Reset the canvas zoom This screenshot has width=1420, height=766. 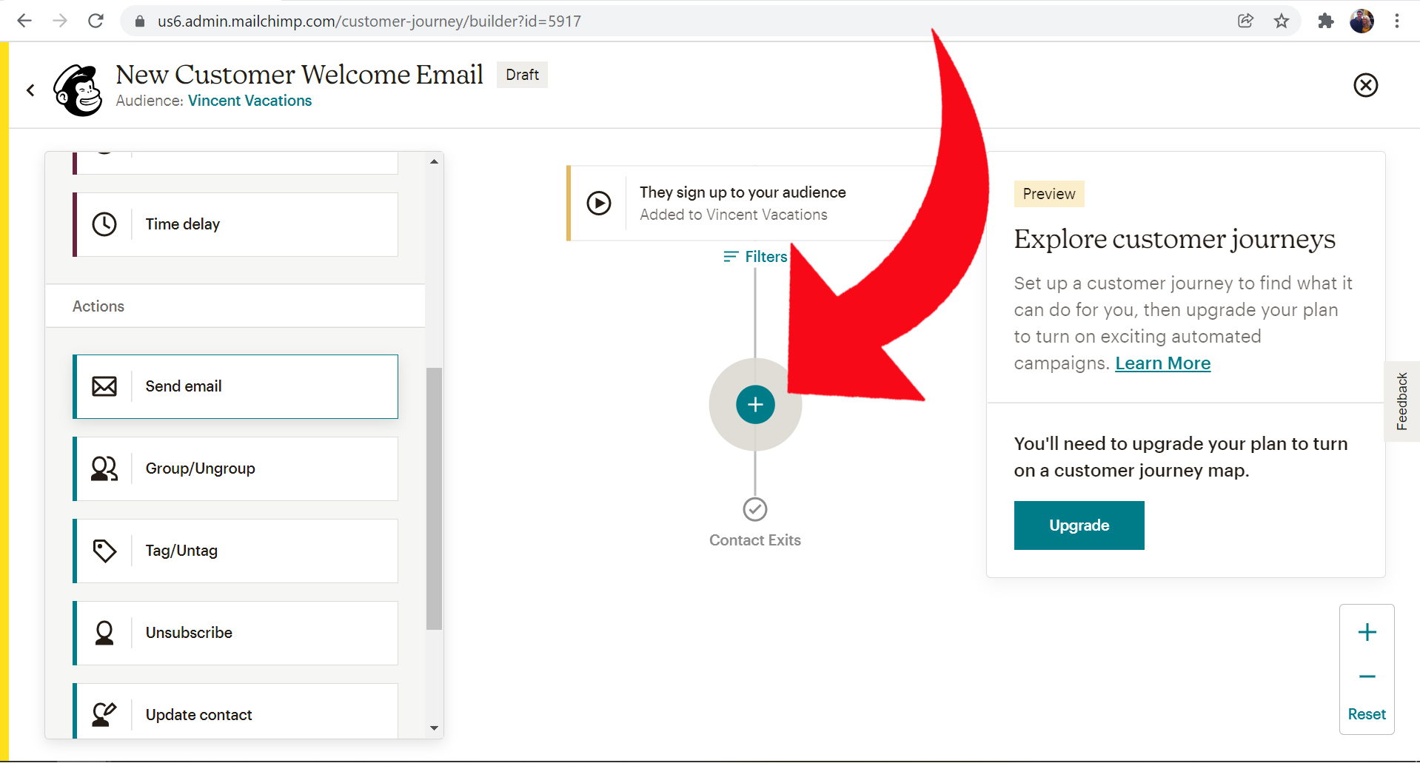(x=1367, y=714)
